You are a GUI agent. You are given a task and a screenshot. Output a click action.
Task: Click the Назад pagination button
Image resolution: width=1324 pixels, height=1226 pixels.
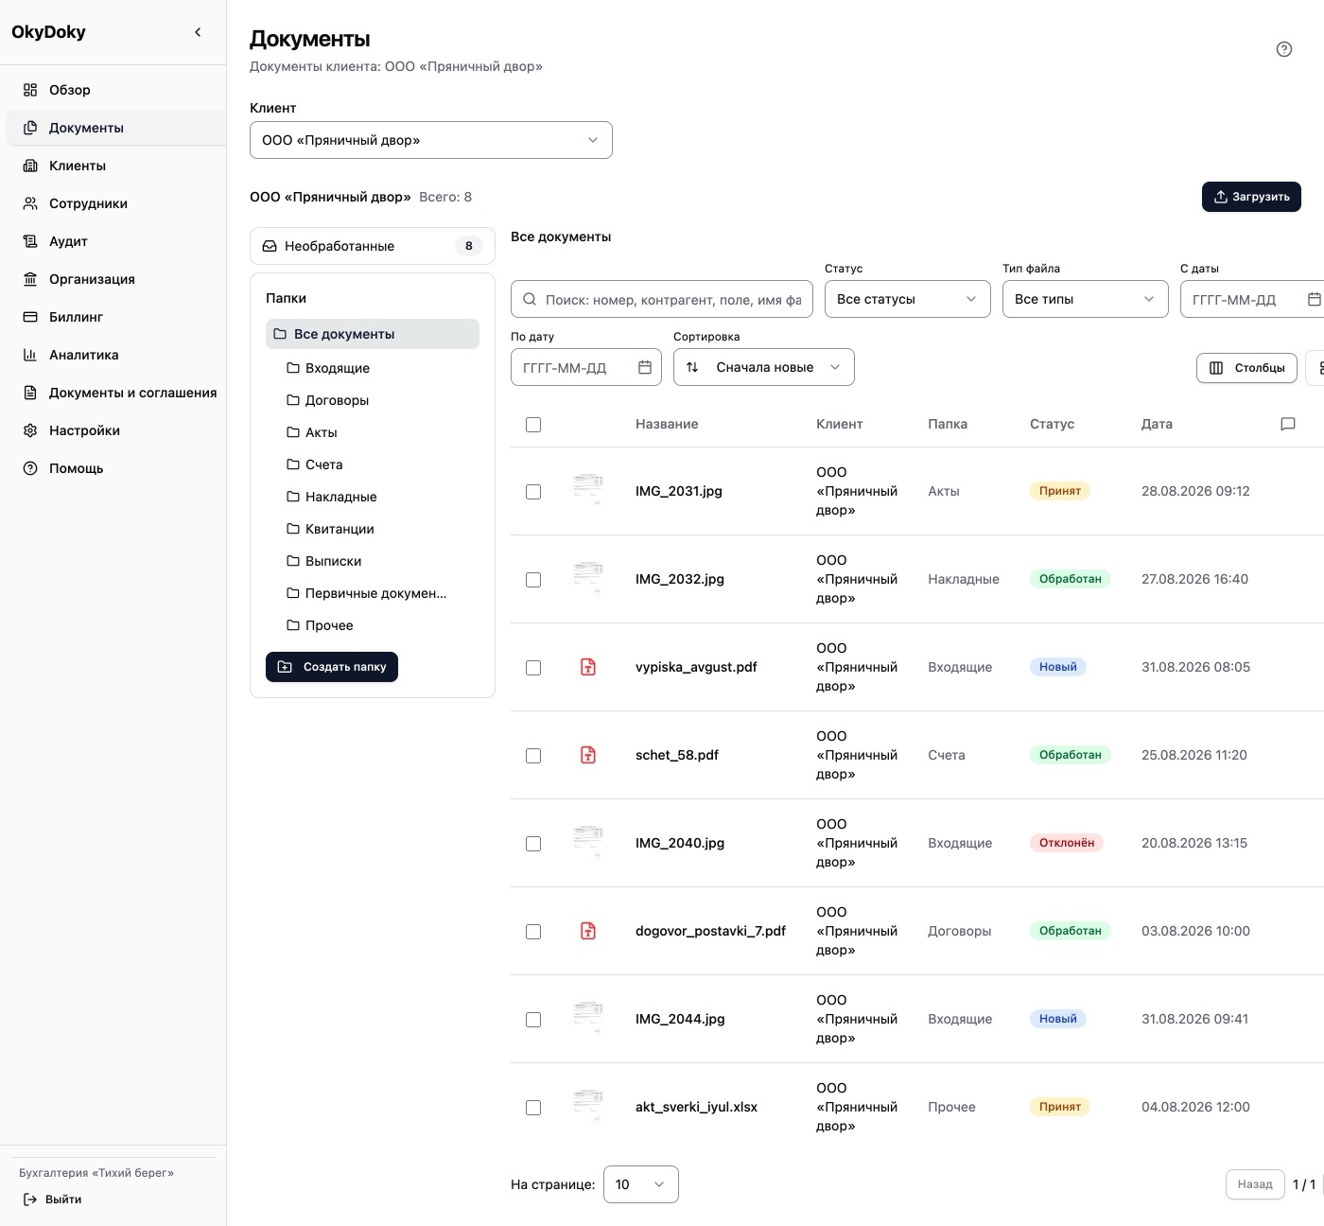(1255, 1184)
